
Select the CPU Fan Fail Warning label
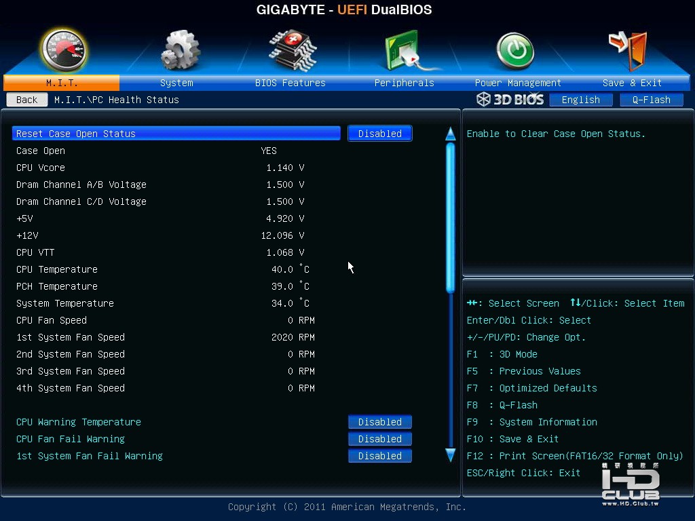[71, 439]
